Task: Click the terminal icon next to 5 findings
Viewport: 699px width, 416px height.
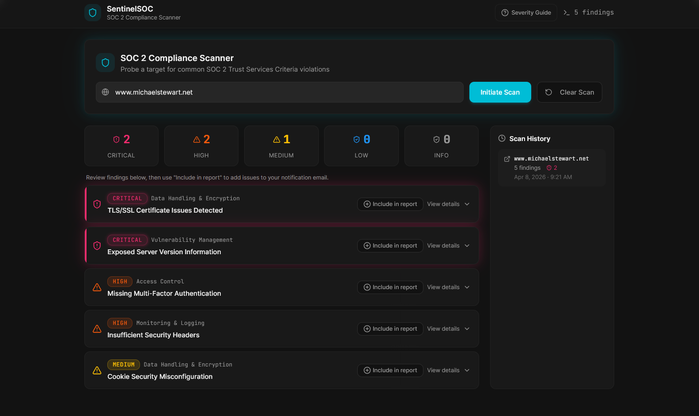Action: (x=567, y=12)
